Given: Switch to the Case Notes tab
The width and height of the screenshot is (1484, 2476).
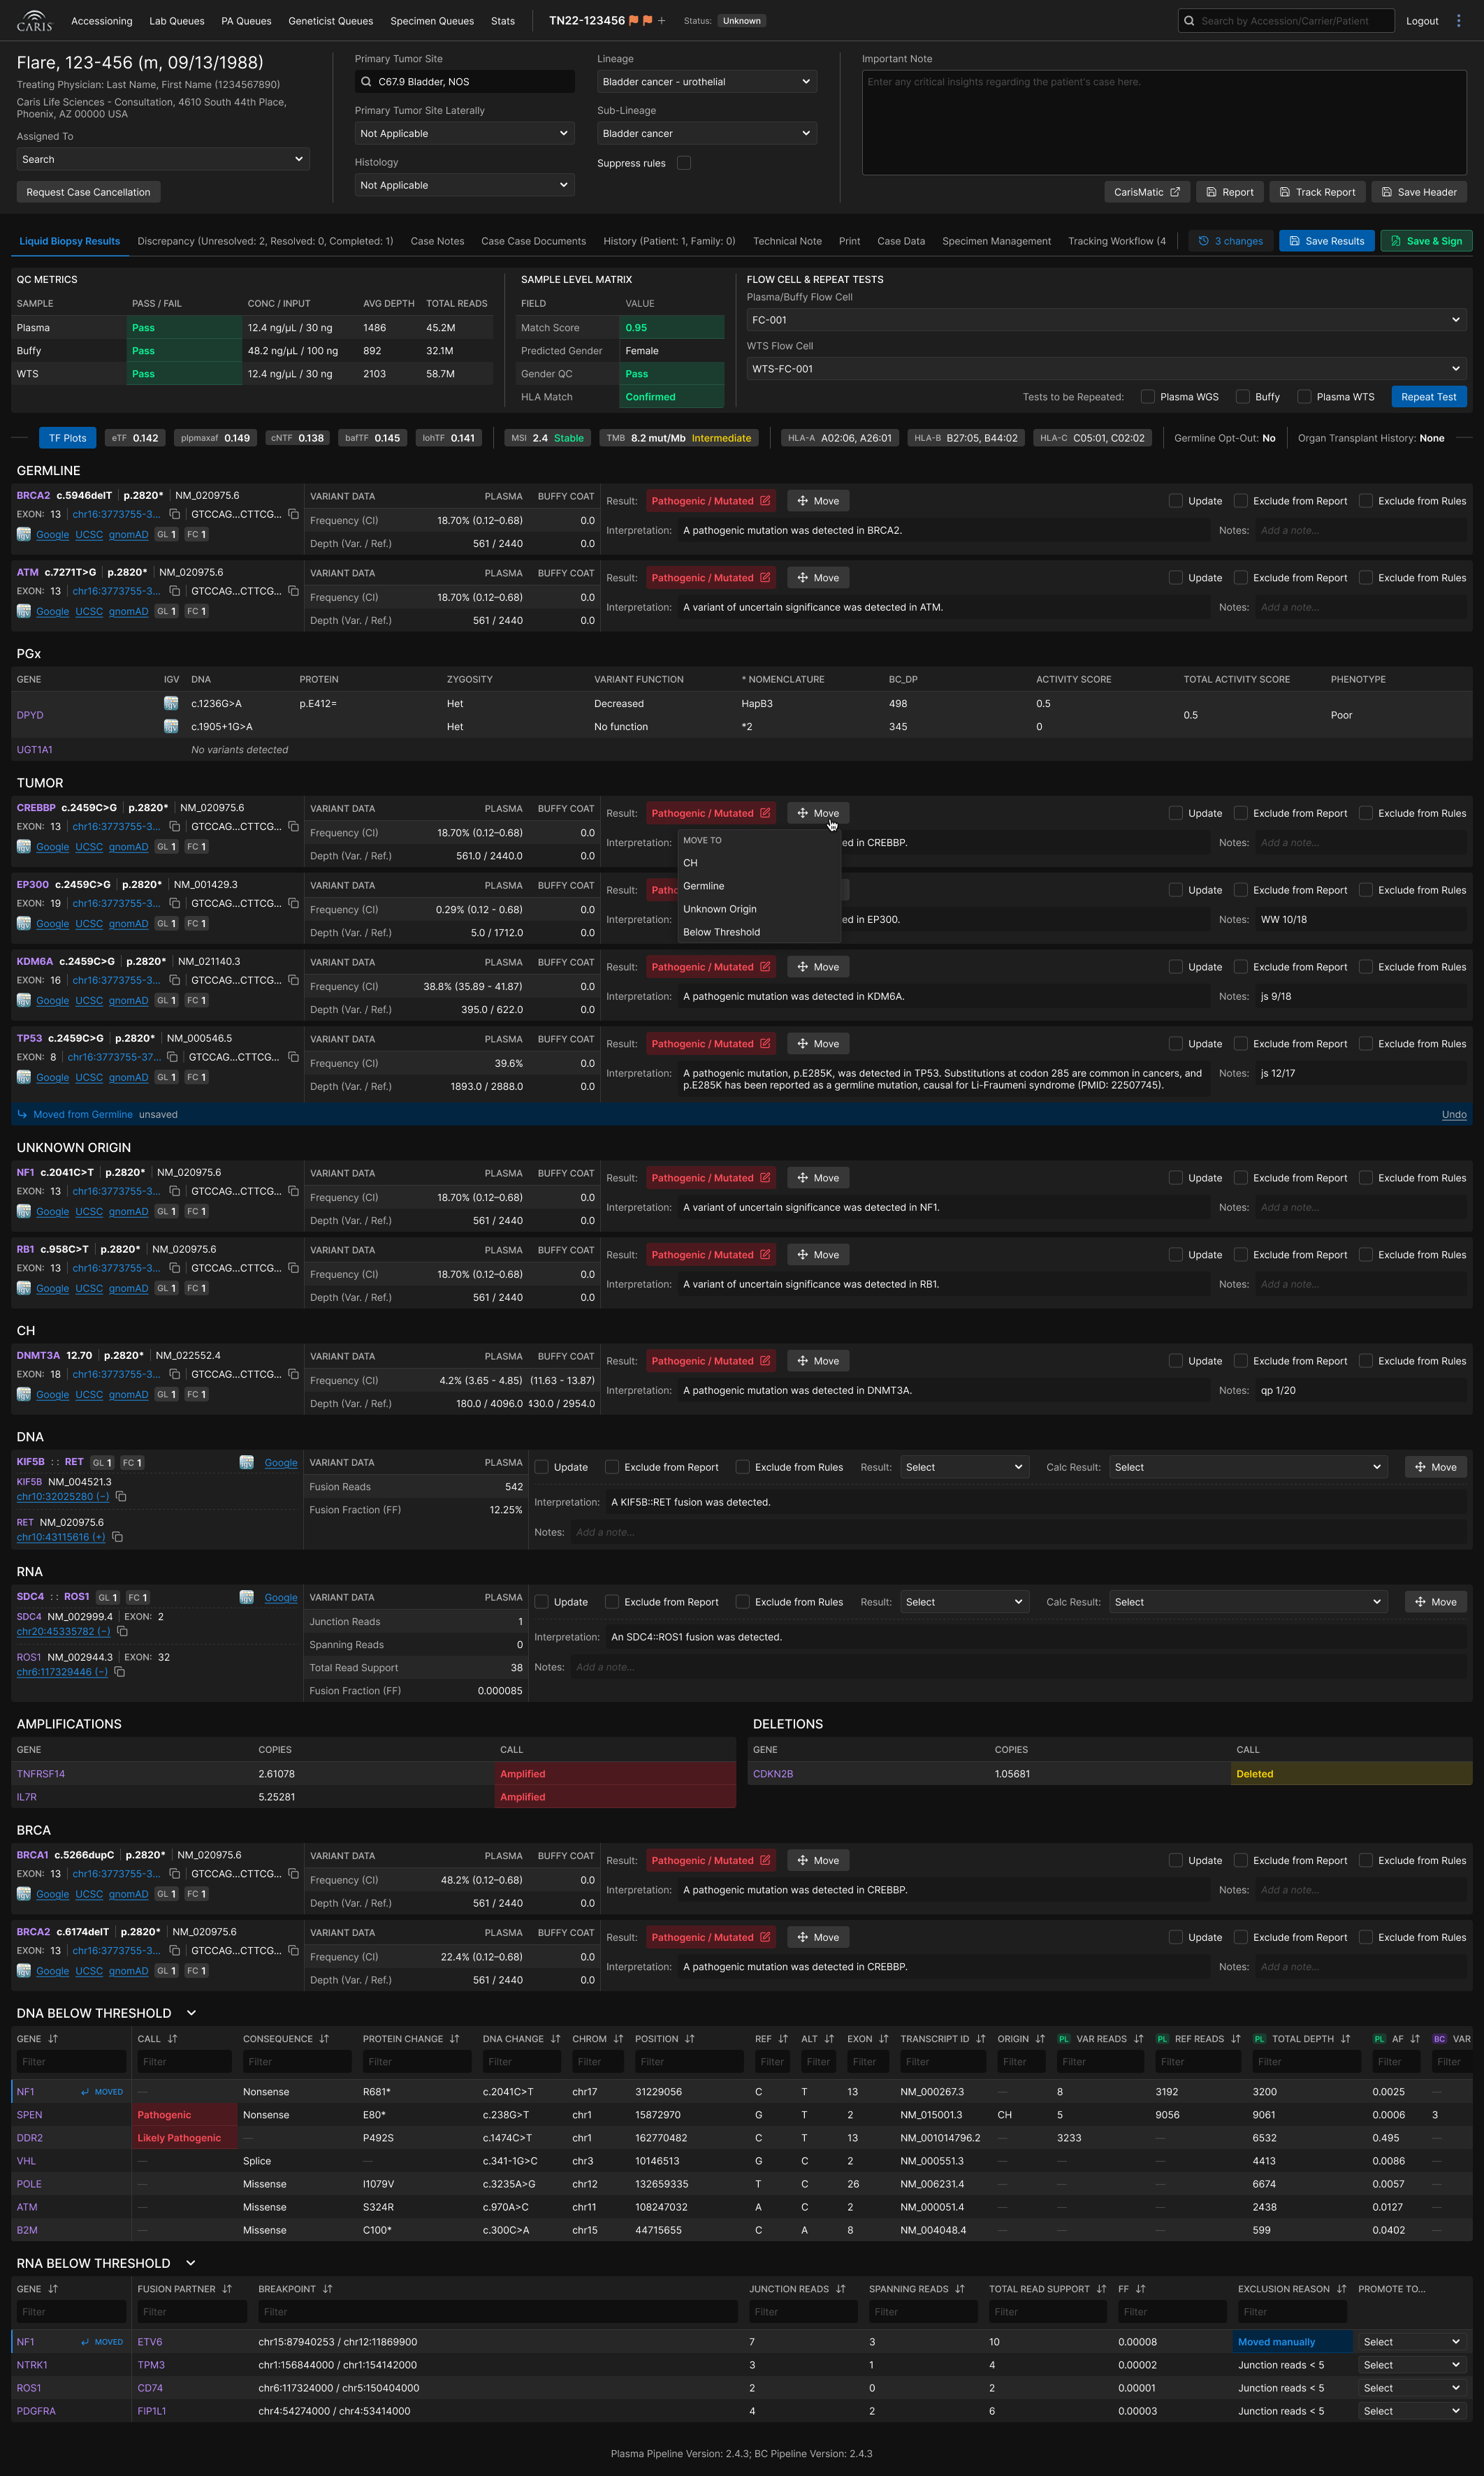Looking at the screenshot, I should tap(437, 241).
